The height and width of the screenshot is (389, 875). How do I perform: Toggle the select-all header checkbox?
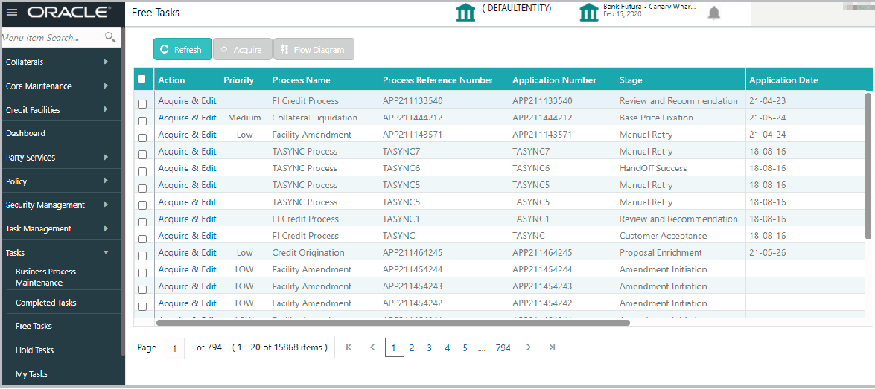pos(141,79)
